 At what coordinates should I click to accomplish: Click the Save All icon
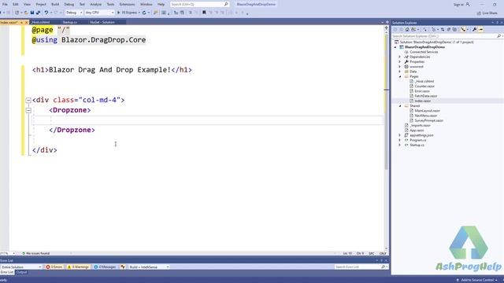39,13
